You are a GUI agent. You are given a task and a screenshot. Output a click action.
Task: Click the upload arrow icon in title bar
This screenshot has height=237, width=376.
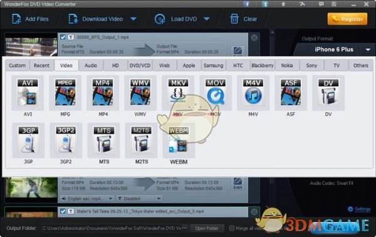coord(283,4)
